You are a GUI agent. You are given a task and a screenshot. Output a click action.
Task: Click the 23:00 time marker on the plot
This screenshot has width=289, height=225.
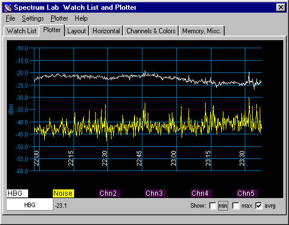pos(174,158)
